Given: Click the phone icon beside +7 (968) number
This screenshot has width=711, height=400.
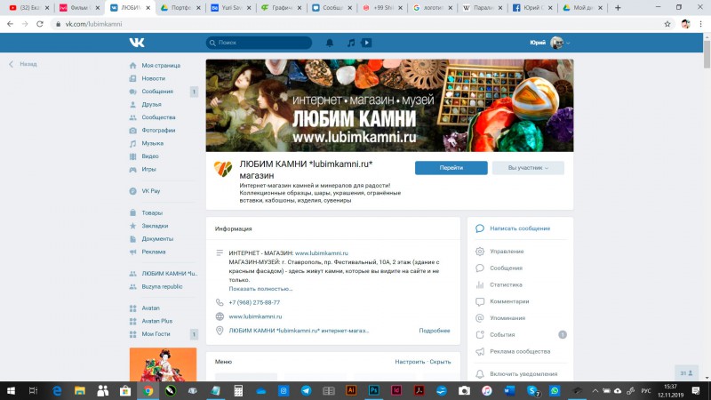Looking at the screenshot, I should (x=220, y=302).
